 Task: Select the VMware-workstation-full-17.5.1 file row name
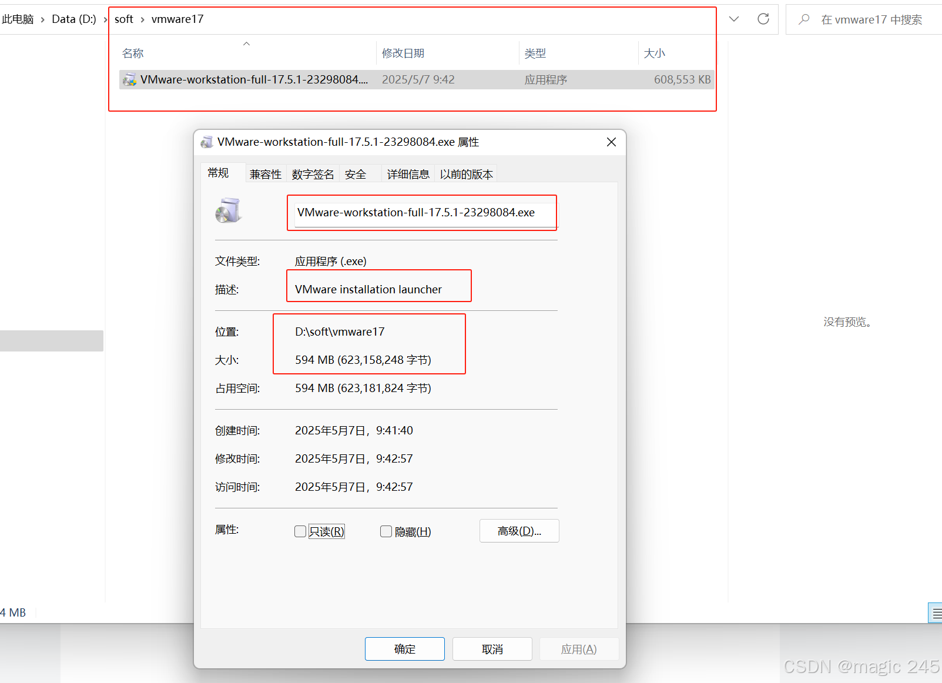click(254, 79)
